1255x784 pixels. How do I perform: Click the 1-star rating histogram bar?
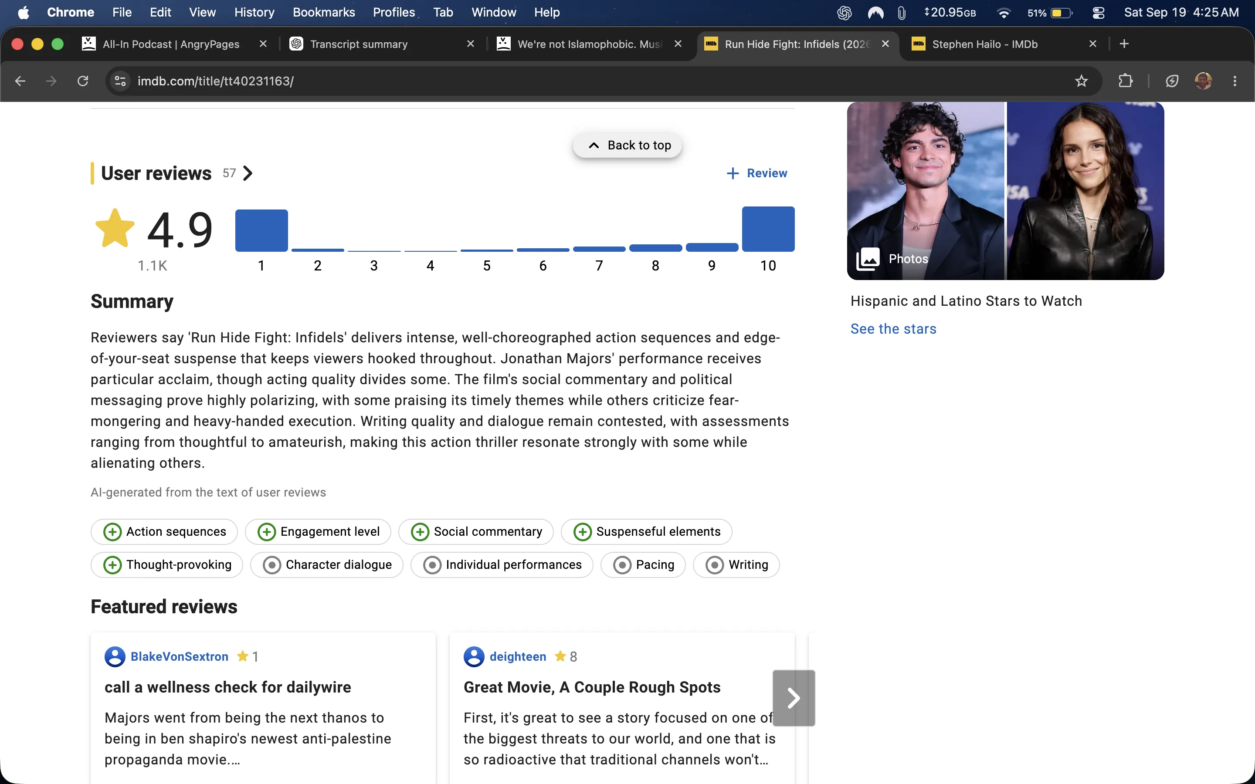[261, 230]
